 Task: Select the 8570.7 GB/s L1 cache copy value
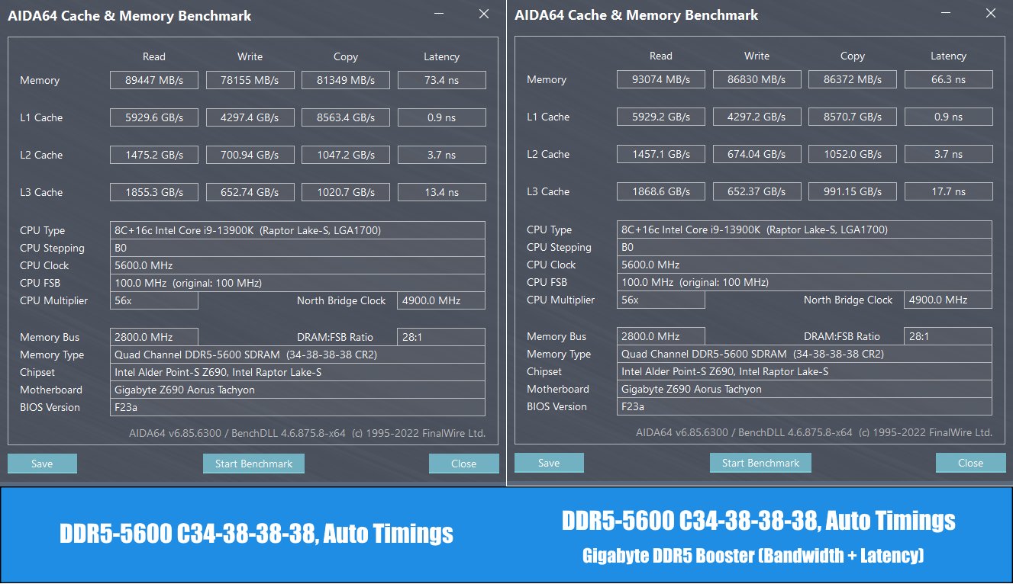click(x=853, y=117)
